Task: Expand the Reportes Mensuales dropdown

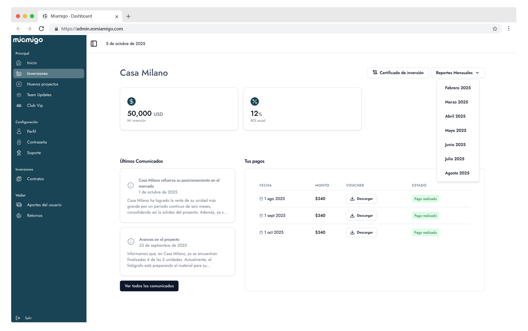Action: [457, 73]
